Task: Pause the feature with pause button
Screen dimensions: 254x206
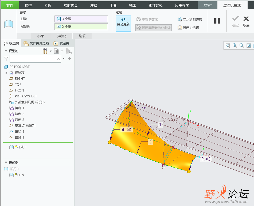Action: 217,21
